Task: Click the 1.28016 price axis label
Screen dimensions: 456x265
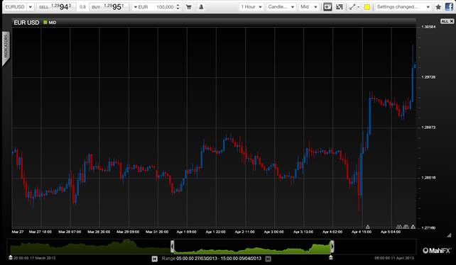Action: (x=428, y=178)
